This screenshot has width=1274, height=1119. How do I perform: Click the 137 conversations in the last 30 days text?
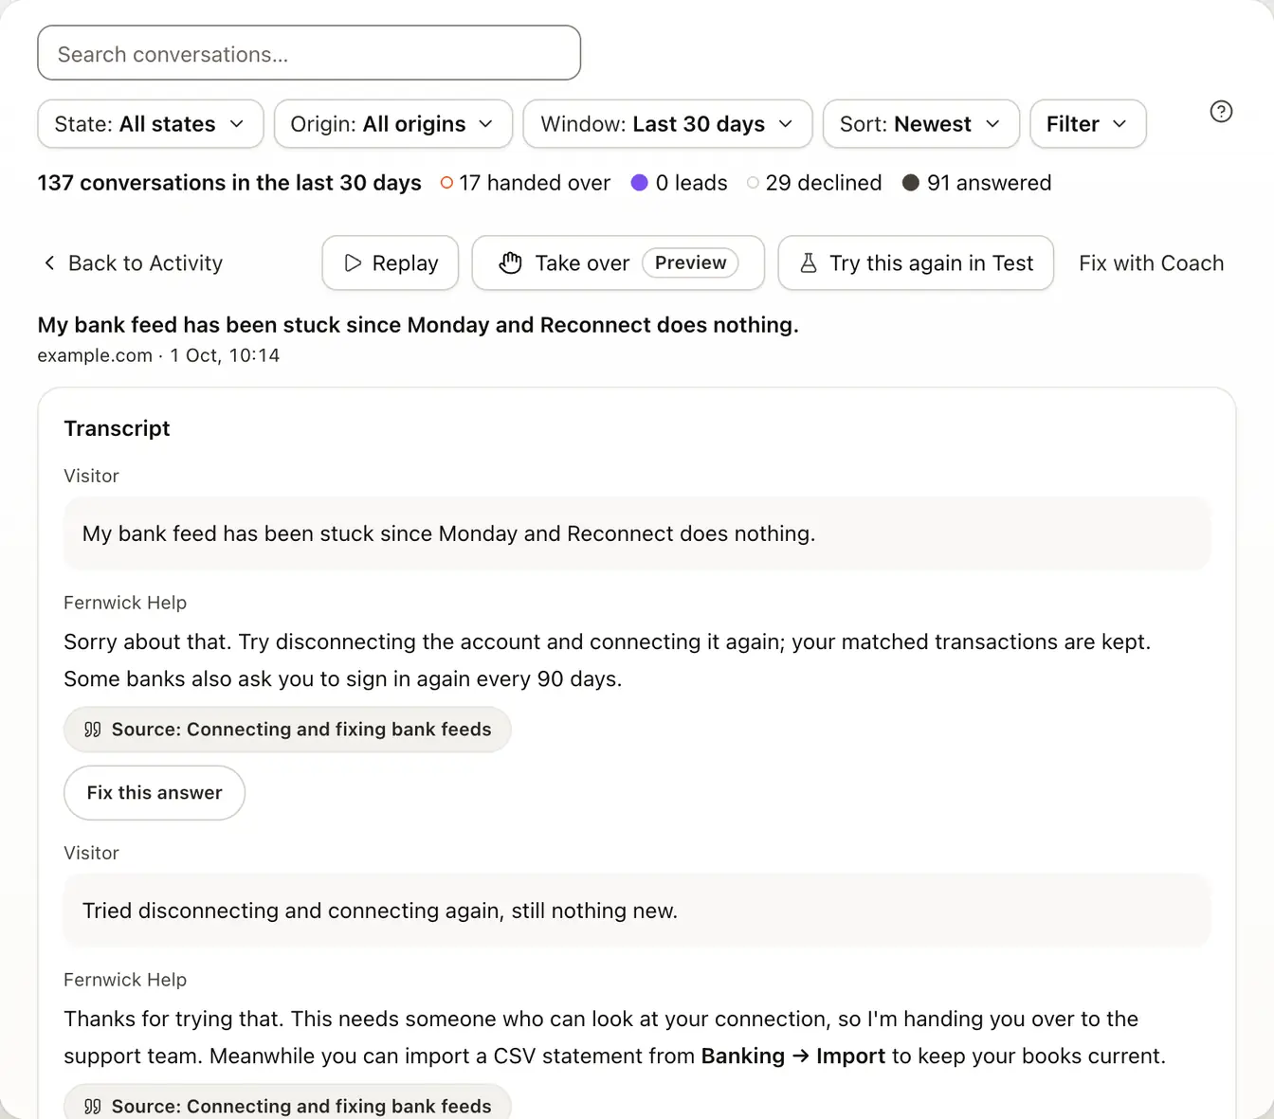[229, 183]
